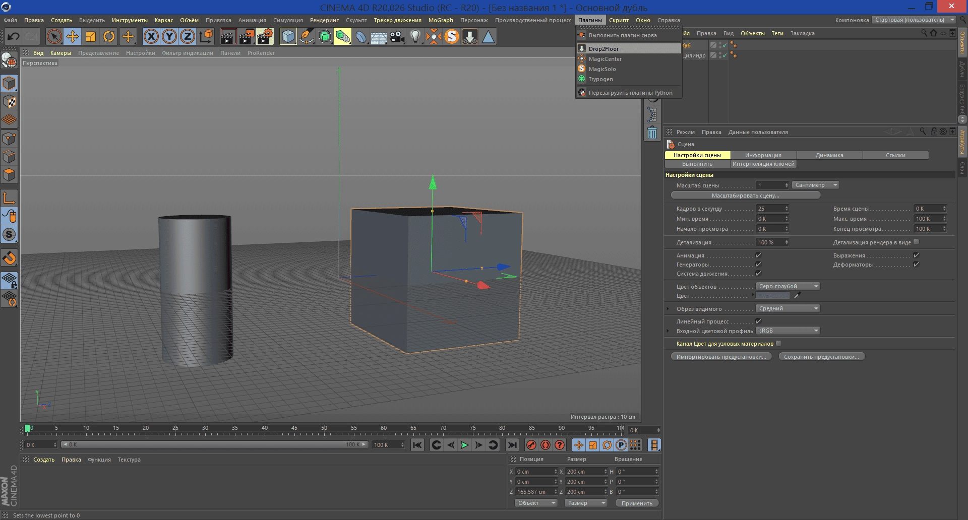
Task: Add a Camera object
Action: tap(397, 36)
